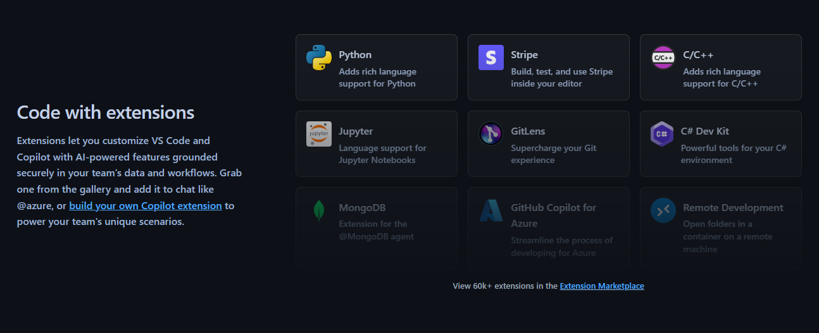Open the Python extension title
The height and width of the screenshot is (333, 819).
(355, 55)
